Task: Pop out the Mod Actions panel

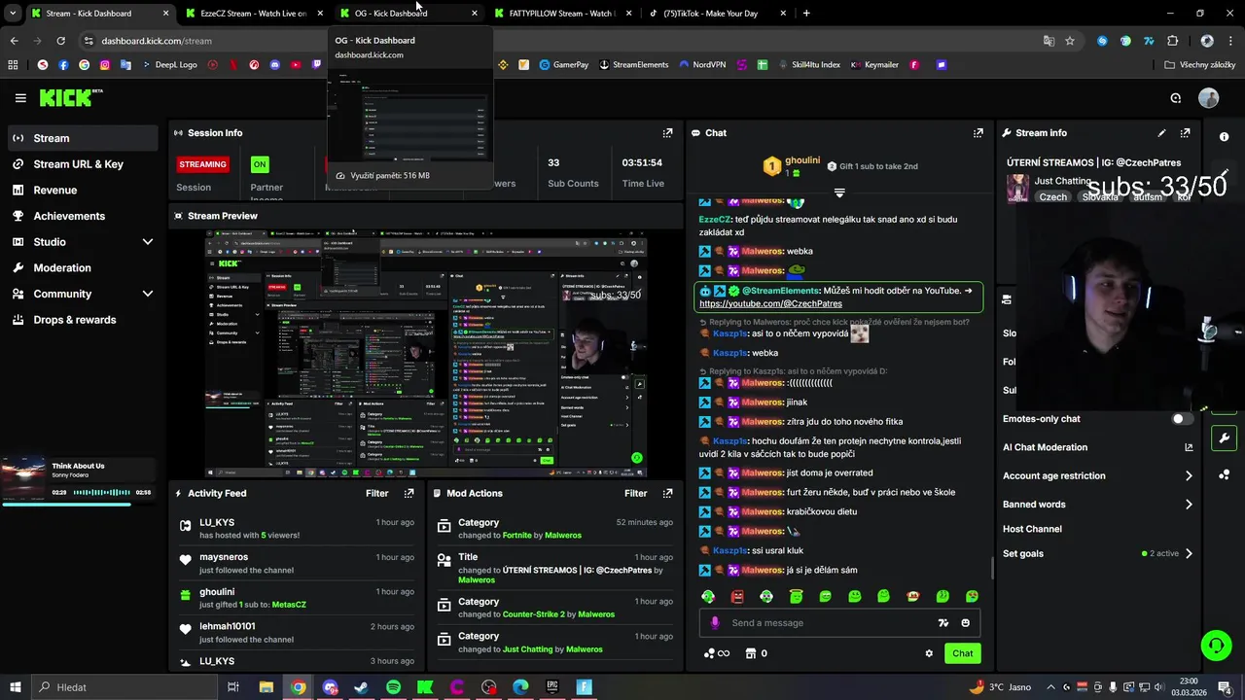Action: pos(667,494)
